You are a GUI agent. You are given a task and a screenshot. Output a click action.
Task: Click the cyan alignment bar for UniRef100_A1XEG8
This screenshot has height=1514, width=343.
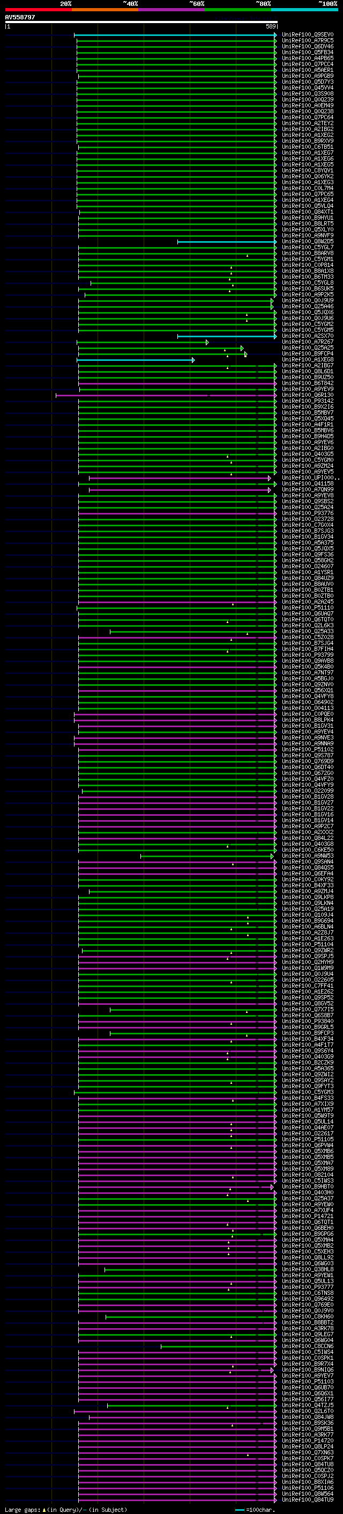click(136, 360)
